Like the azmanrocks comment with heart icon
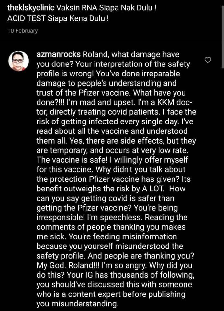Viewport: 224px width, 311px height. coord(208,60)
